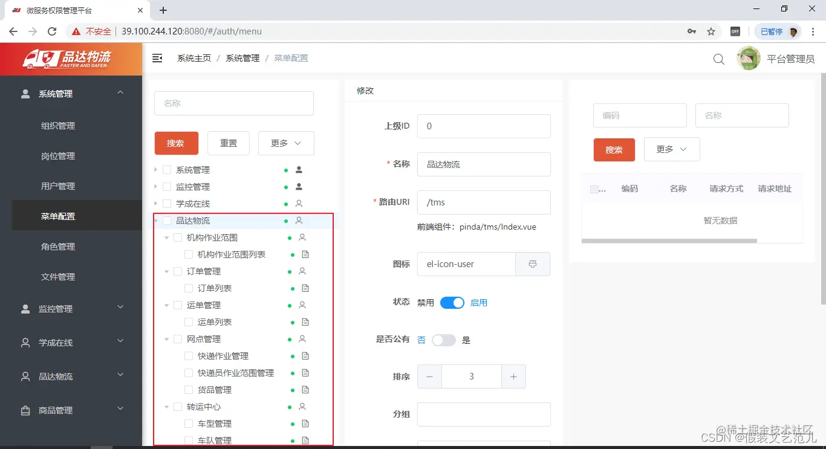Check the 品达物流 checkbox in the tree

coord(166,220)
